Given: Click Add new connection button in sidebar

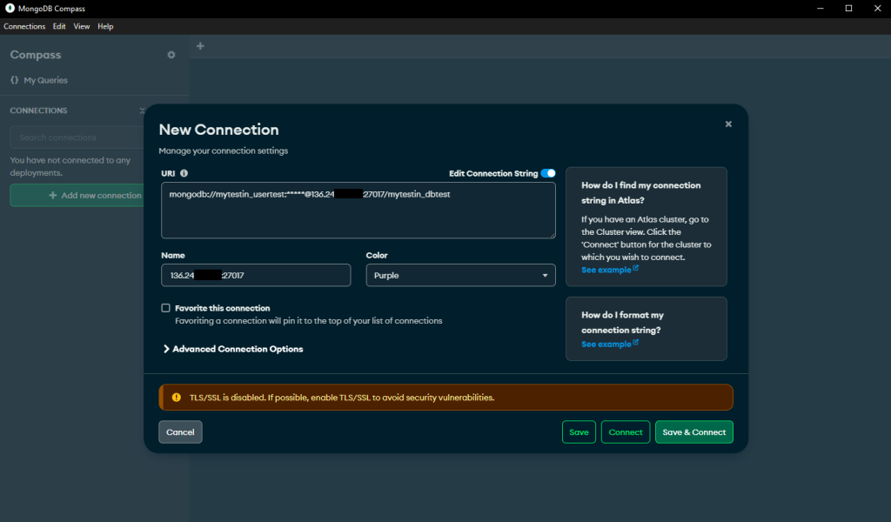Looking at the screenshot, I should [x=77, y=196].
